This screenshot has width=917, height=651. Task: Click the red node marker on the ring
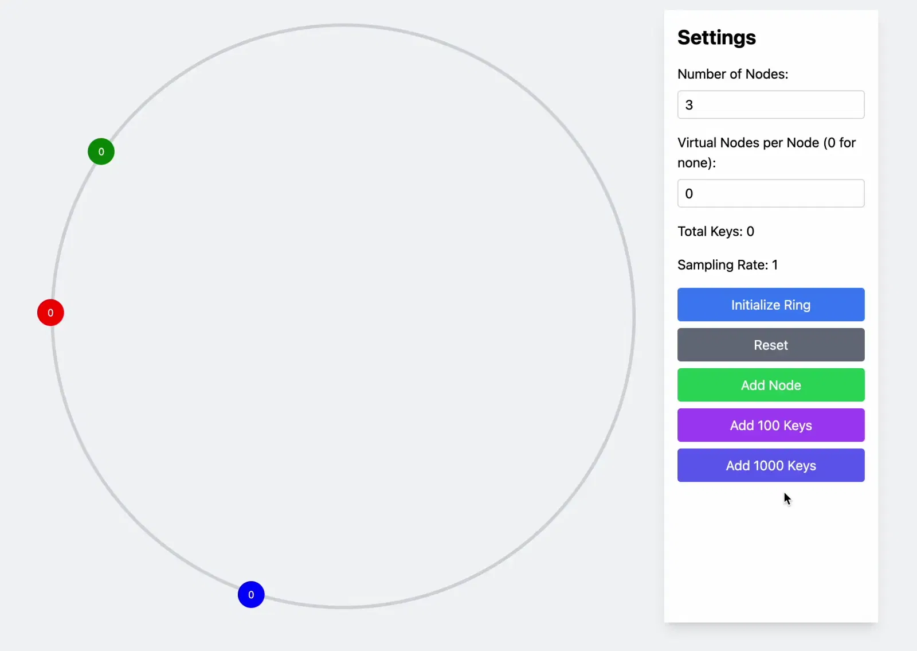[50, 313]
